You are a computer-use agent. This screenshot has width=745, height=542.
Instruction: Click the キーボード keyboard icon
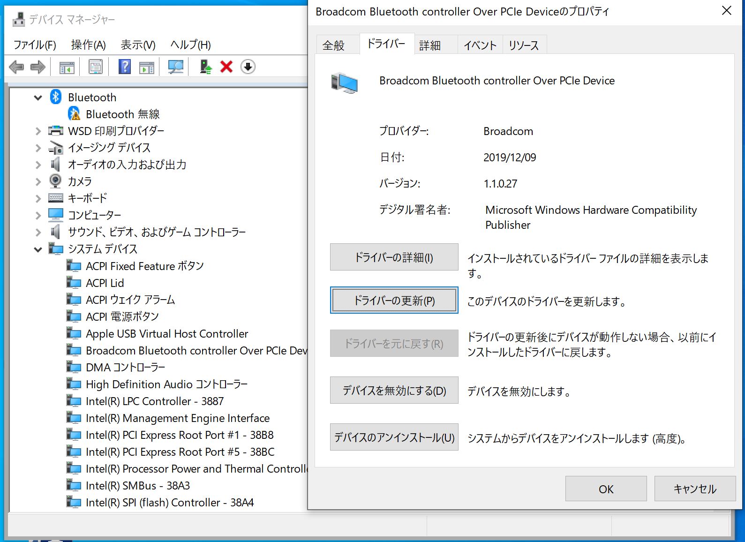pyautogui.click(x=56, y=198)
